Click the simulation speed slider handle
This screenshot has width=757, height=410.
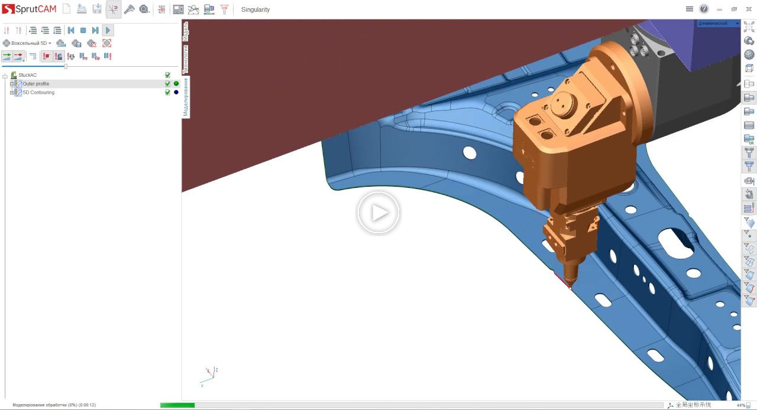pos(66,66)
